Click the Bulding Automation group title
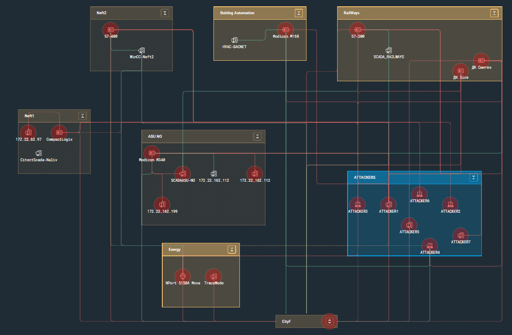The width and height of the screenshot is (512, 335). click(x=237, y=13)
